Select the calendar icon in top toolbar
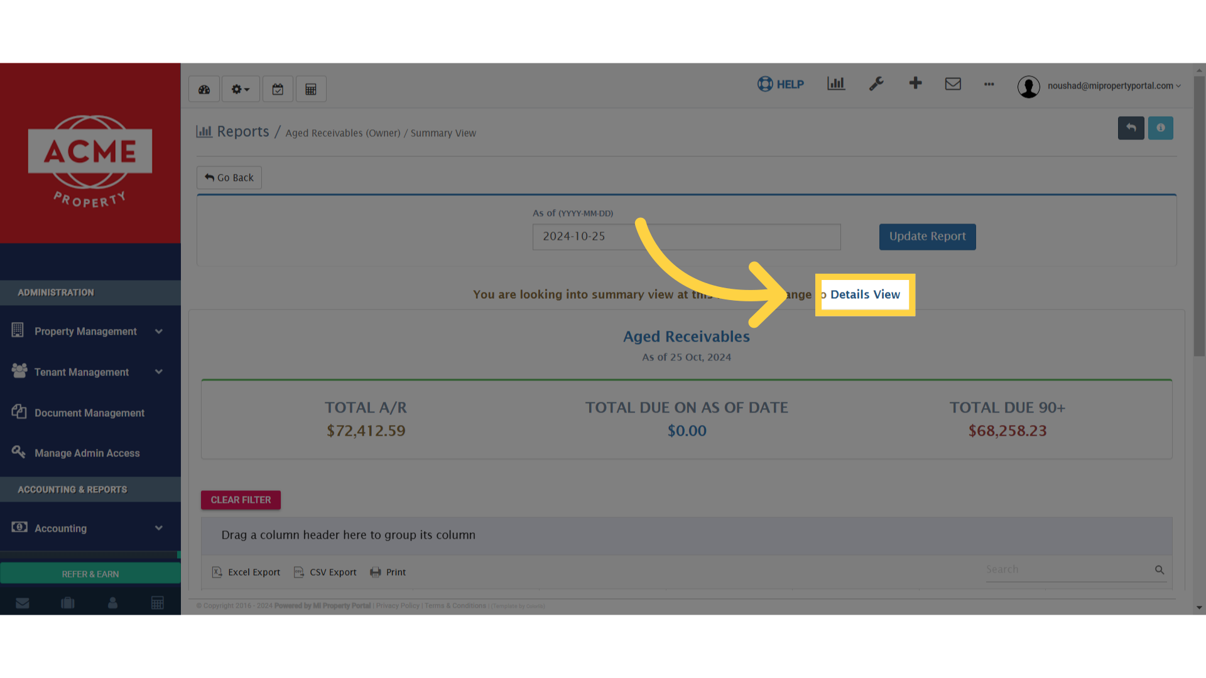The height and width of the screenshot is (678, 1206). (278, 89)
